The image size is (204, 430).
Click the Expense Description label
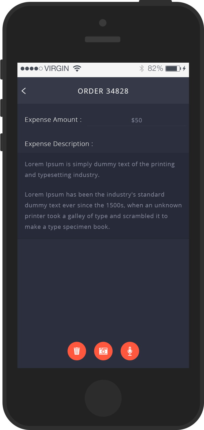(59, 144)
